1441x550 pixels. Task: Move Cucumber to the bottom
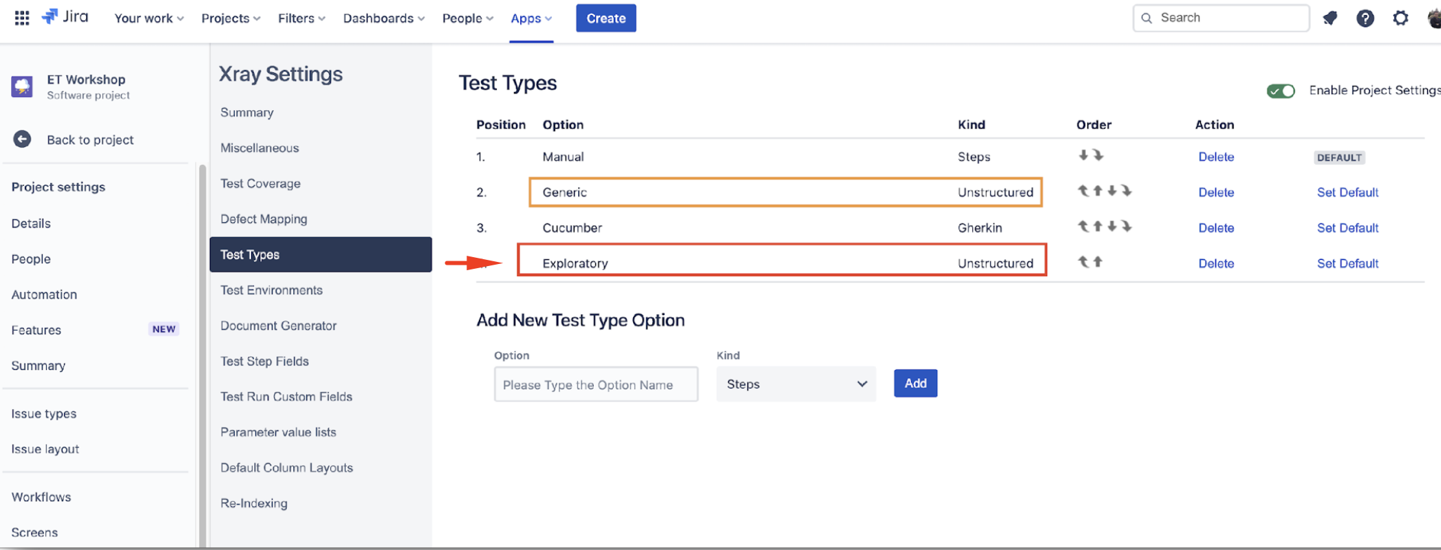tap(1127, 226)
